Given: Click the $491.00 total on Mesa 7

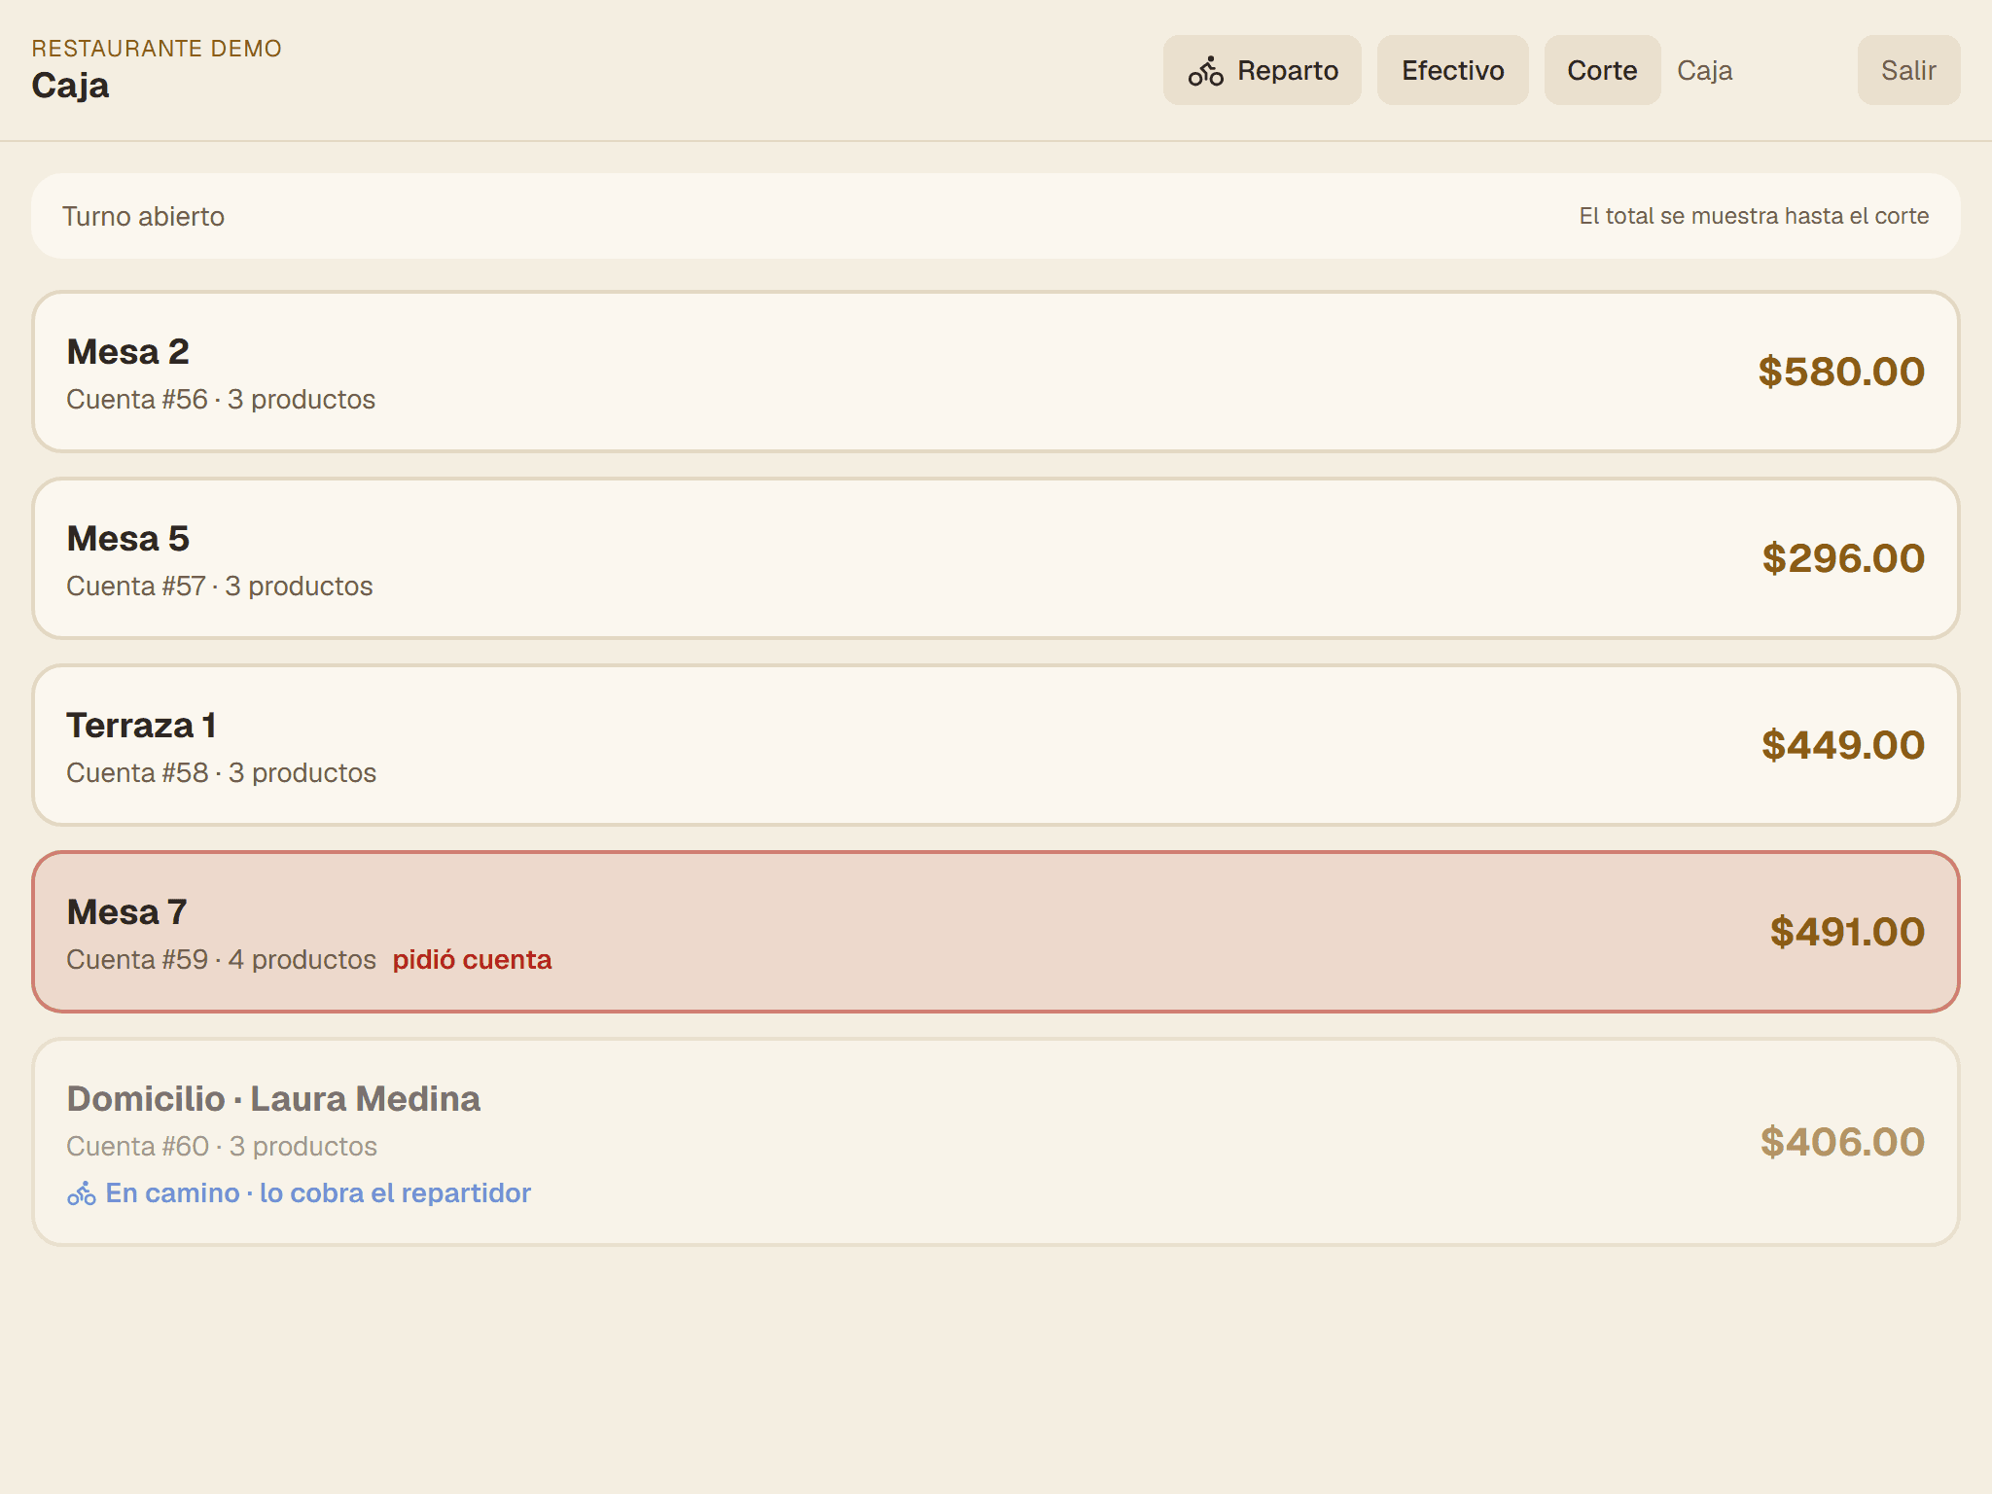Looking at the screenshot, I should pos(1847,932).
